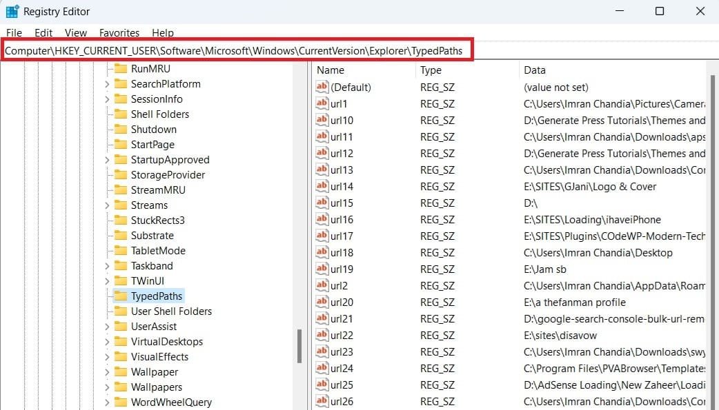Click the string icon next to url26

pos(322,401)
